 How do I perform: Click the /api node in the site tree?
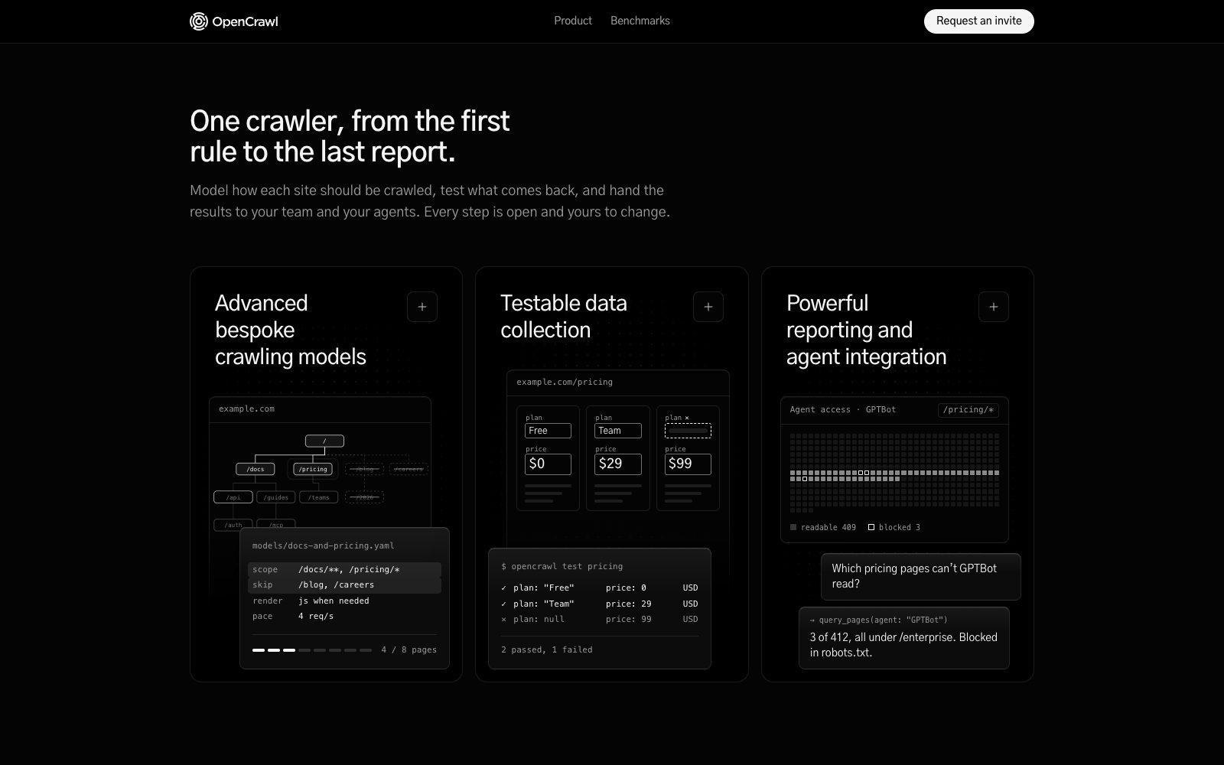pos(233,497)
